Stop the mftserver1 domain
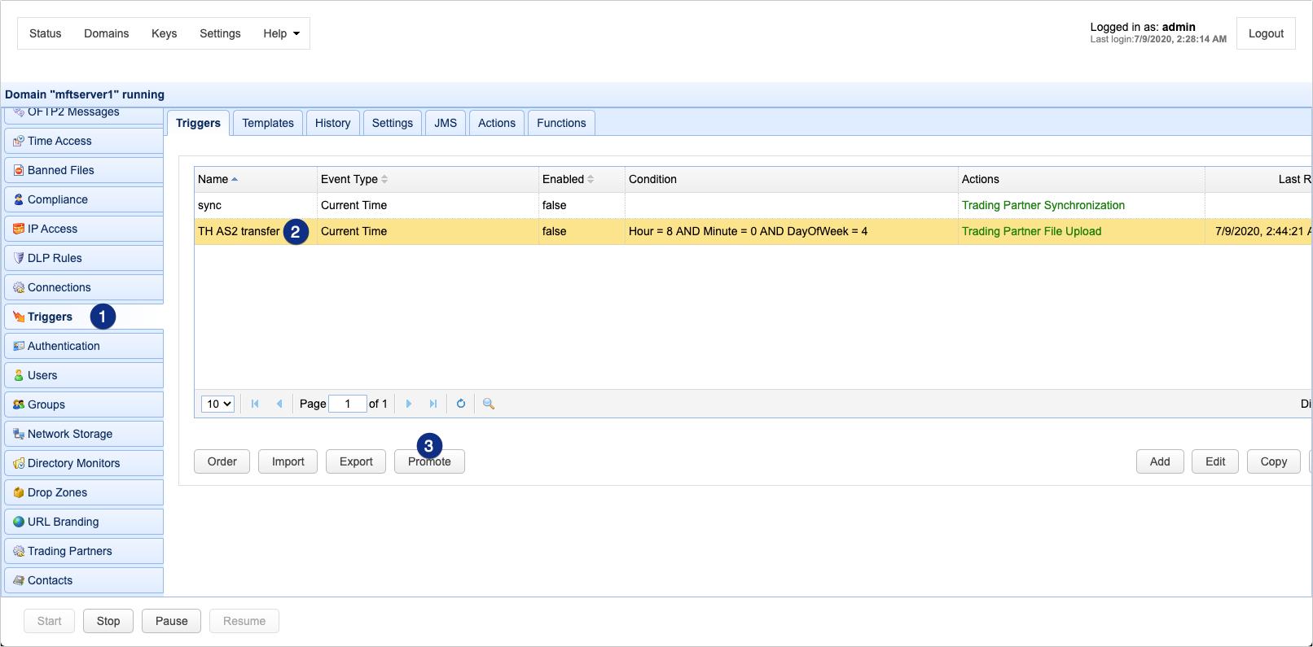 pyautogui.click(x=108, y=621)
